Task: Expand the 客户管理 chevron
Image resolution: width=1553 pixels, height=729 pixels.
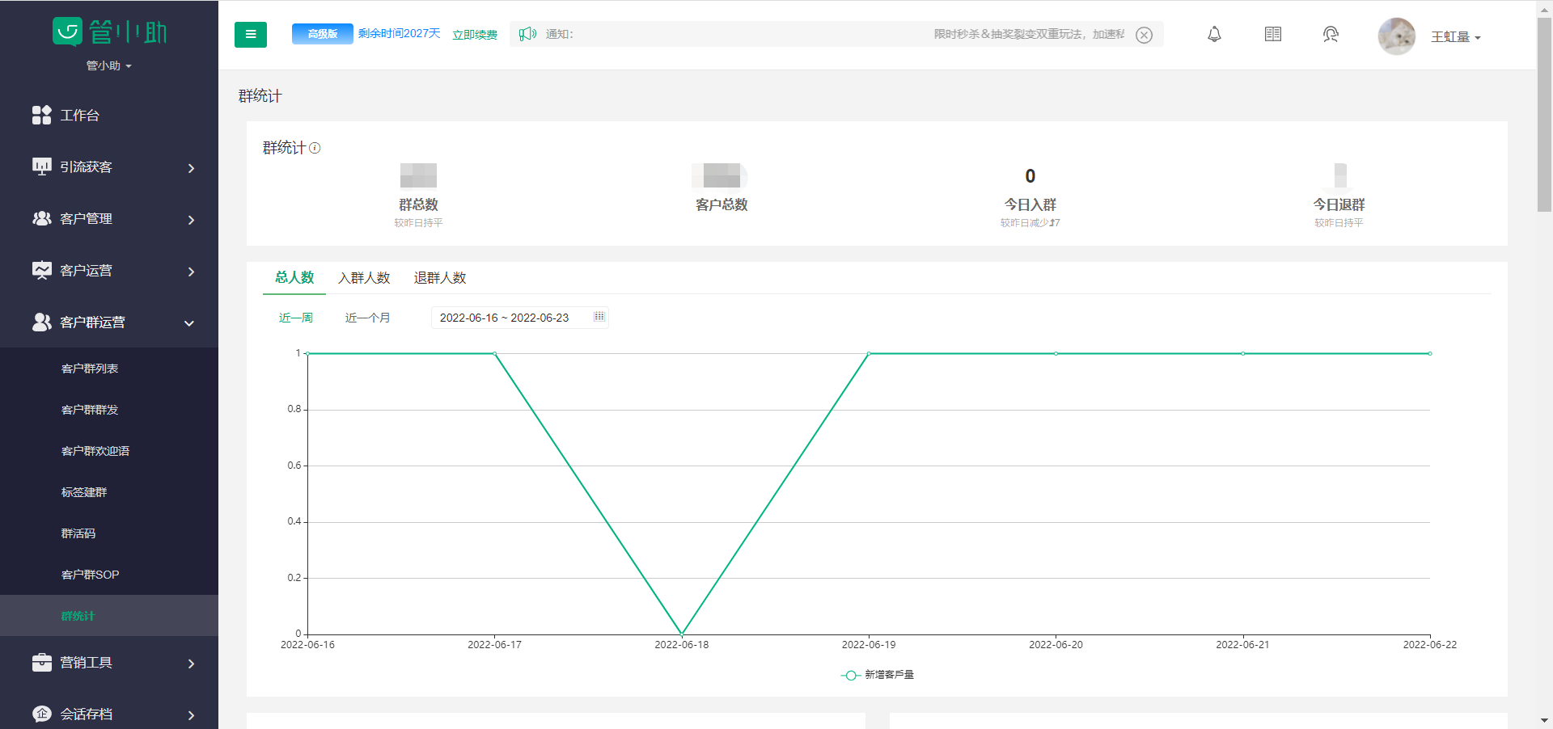Action: 192,220
